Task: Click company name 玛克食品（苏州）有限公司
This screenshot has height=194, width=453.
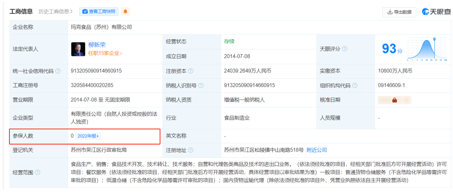Action: point(101,27)
